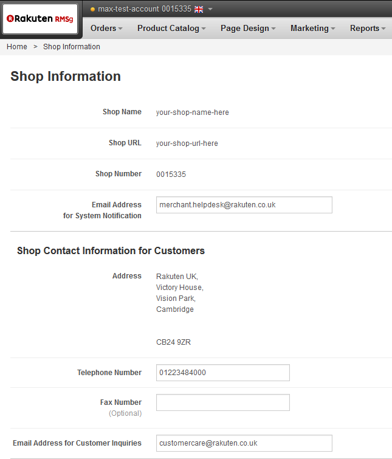Click the (Optional) note under Fax Number
Screen dimensions: 392x459
tap(125, 413)
